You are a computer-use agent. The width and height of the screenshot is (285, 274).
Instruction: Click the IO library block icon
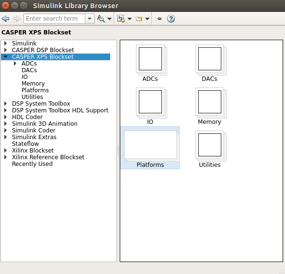(x=151, y=103)
